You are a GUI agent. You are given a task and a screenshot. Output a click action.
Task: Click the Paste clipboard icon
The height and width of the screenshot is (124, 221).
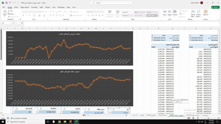(x=5, y=12)
